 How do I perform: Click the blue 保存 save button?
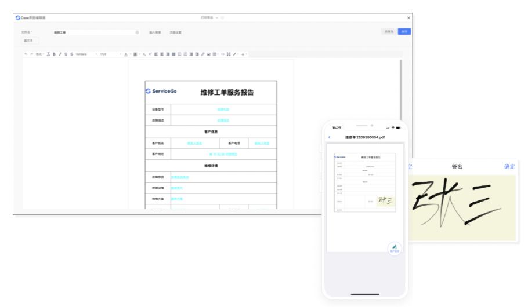[x=404, y=31]
